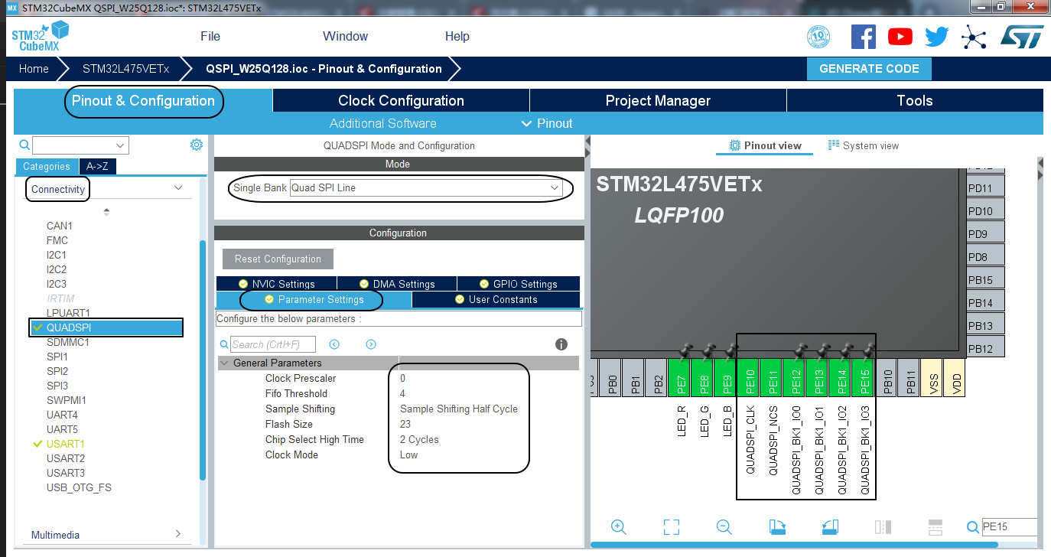Open the Single Bank Quad SPI Line dropdown
Screen dimensions: 1051x557
click(x=554, y=188)
